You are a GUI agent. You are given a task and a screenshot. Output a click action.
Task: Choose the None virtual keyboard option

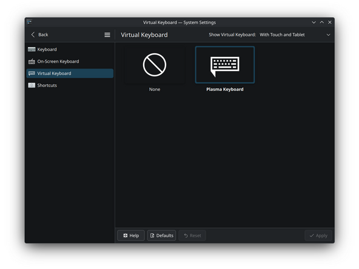coord(155,65)
